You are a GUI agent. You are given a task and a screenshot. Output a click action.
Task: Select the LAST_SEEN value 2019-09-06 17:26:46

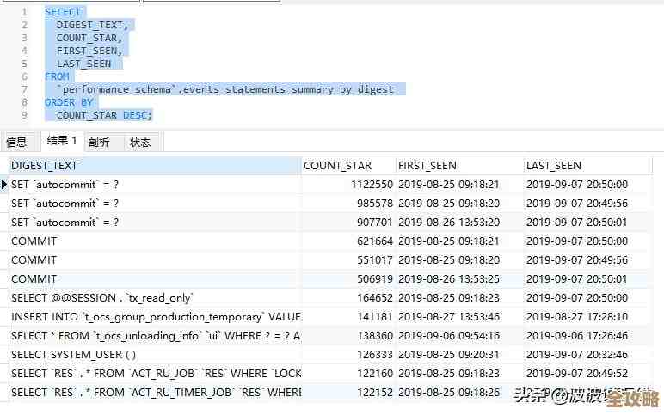point(576,336)
